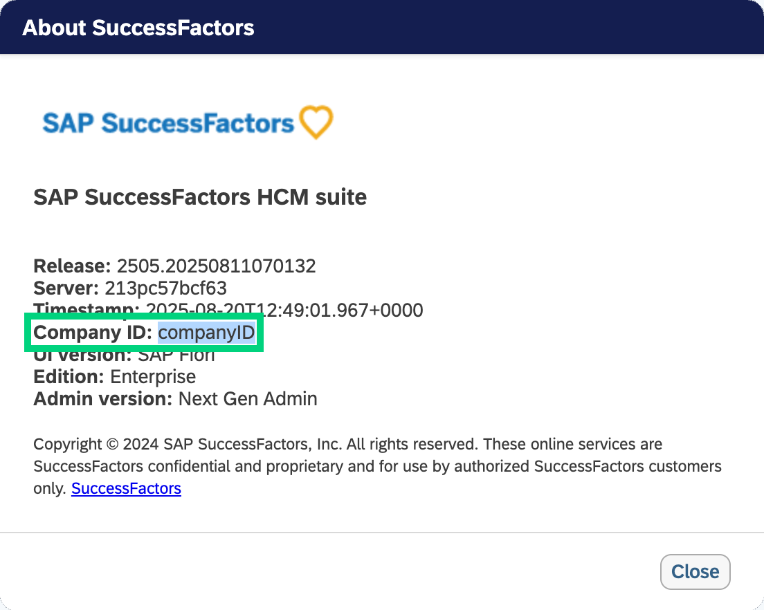The image size is (764, 610).
Task: Click release number 2505.20250811070132
Action: tap(216, 266)
